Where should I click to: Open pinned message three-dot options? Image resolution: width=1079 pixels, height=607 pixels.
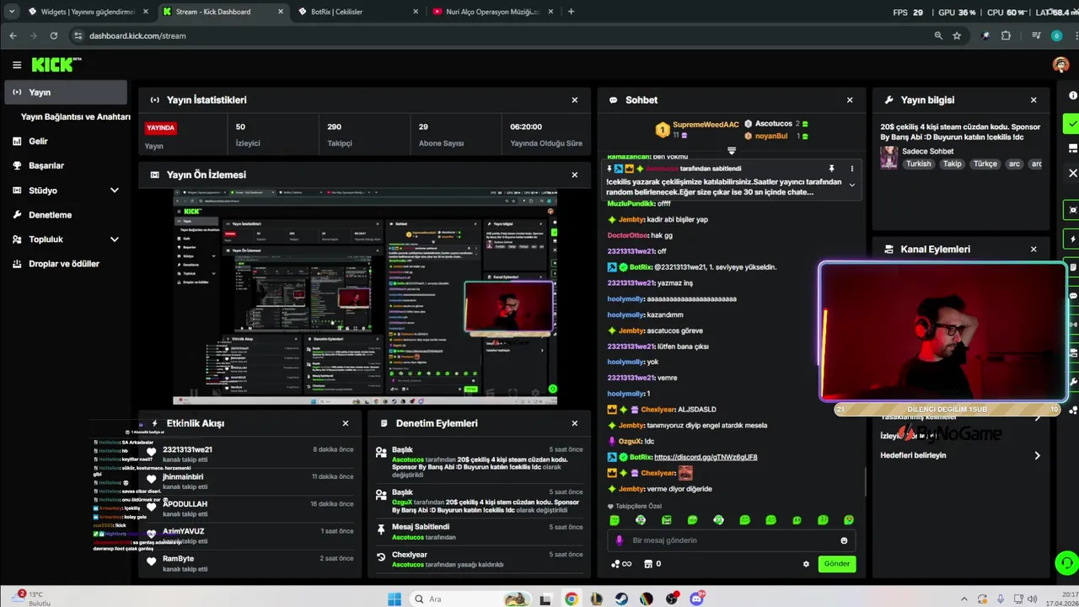click(851, 169)
